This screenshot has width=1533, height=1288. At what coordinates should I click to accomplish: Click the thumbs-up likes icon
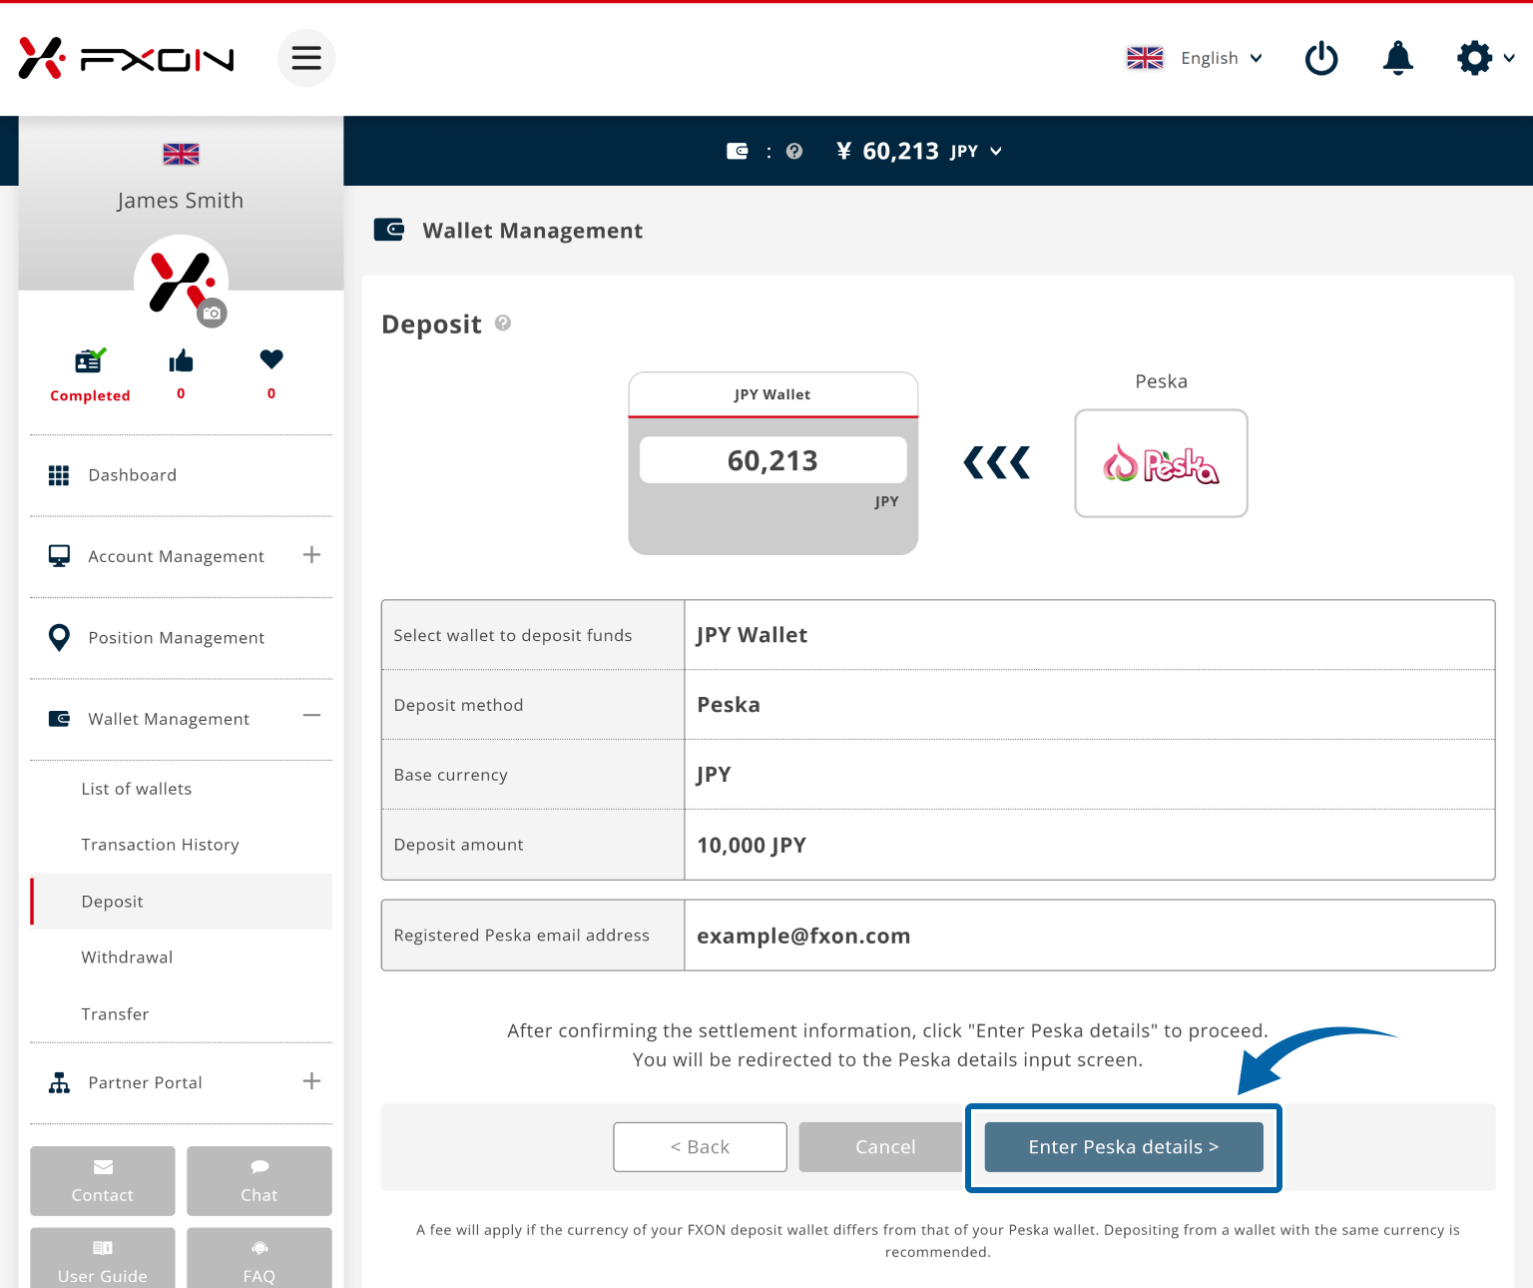[x=181, y=361]
